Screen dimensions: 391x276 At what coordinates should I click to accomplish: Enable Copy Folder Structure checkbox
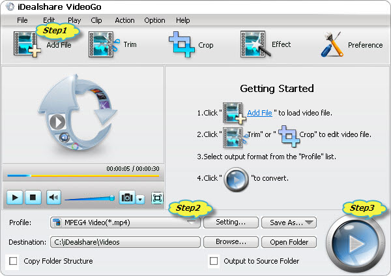(13, 261)
